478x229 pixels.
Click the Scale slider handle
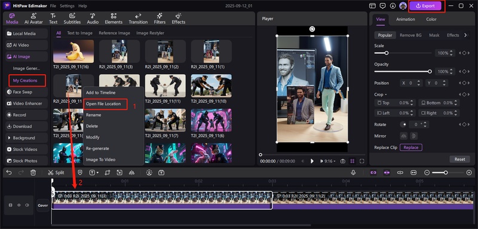pyautogui.click(x=386, y=53)
